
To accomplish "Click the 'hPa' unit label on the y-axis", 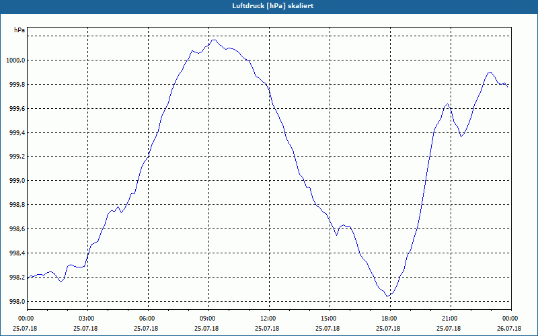I will pos(20,30).
